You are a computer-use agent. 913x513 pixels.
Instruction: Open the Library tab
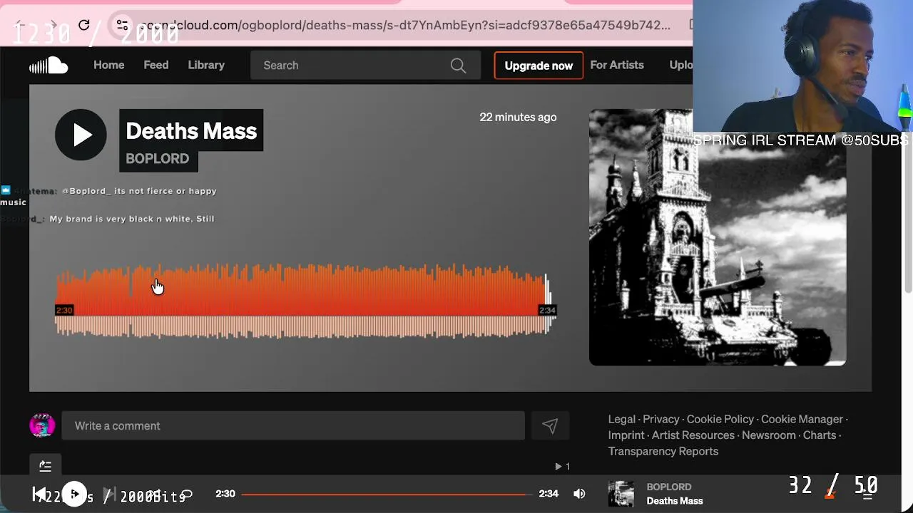pos(206,65)
